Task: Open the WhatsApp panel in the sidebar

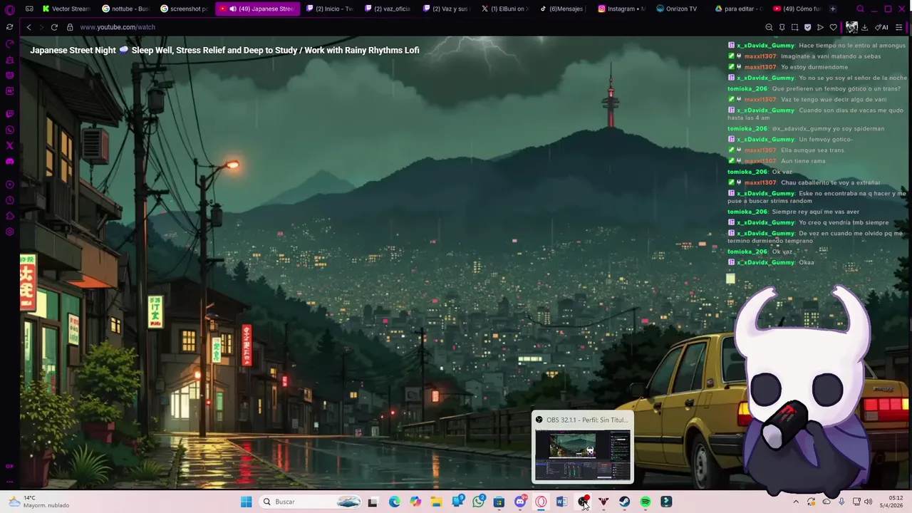Action: click(x=10, y=130)
